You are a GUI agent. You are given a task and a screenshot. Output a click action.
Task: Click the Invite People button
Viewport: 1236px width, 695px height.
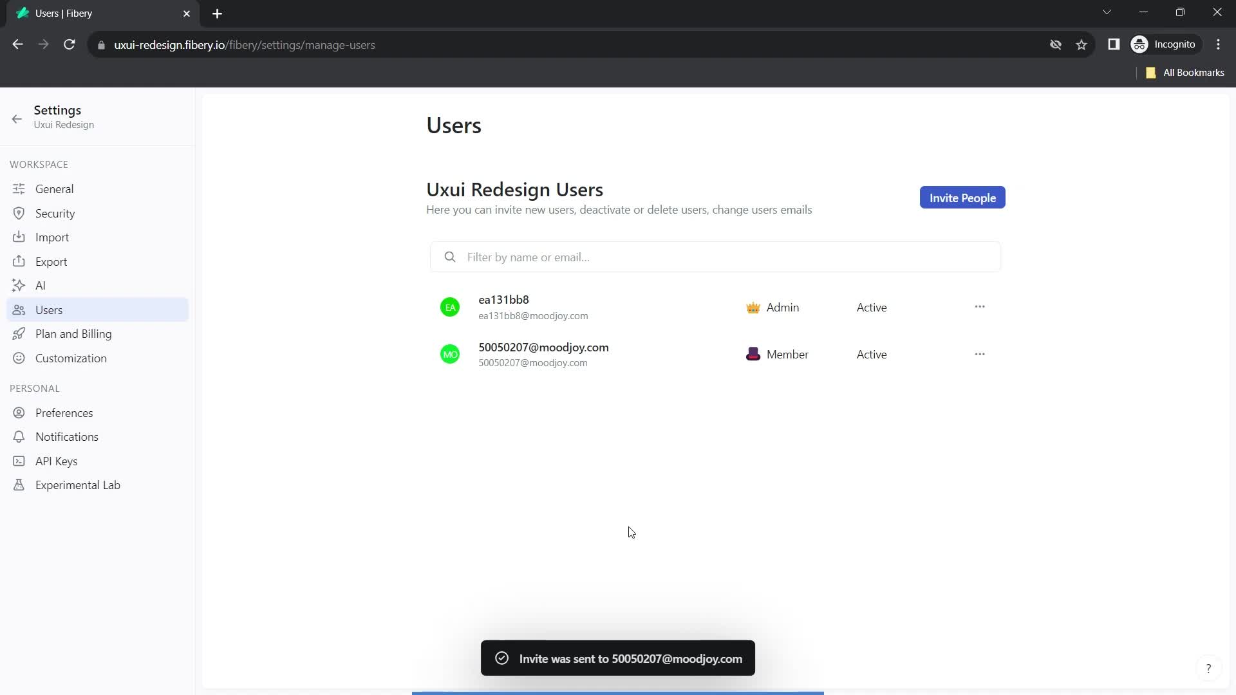[x=962, y=198]
